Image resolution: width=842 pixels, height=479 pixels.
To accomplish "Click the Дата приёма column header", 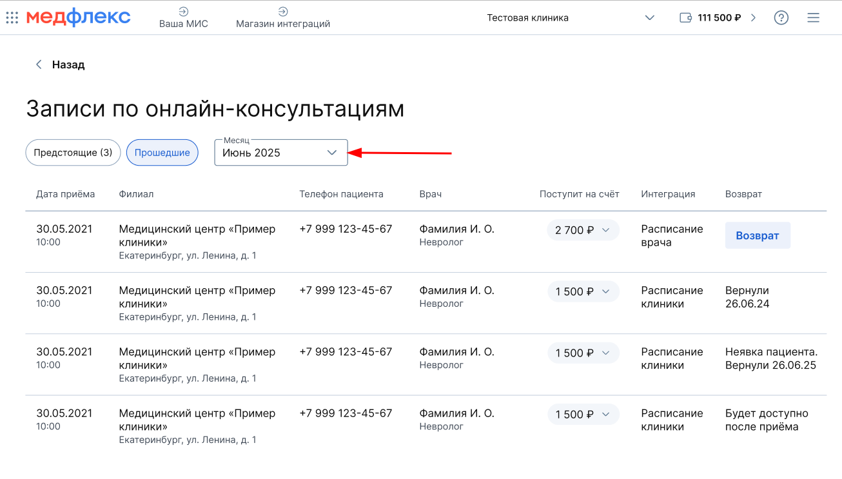I will tap(65, 194).
